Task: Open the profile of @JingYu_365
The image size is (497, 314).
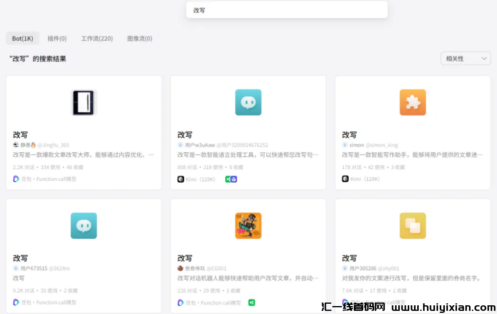Action: click(x=54, y=145)
